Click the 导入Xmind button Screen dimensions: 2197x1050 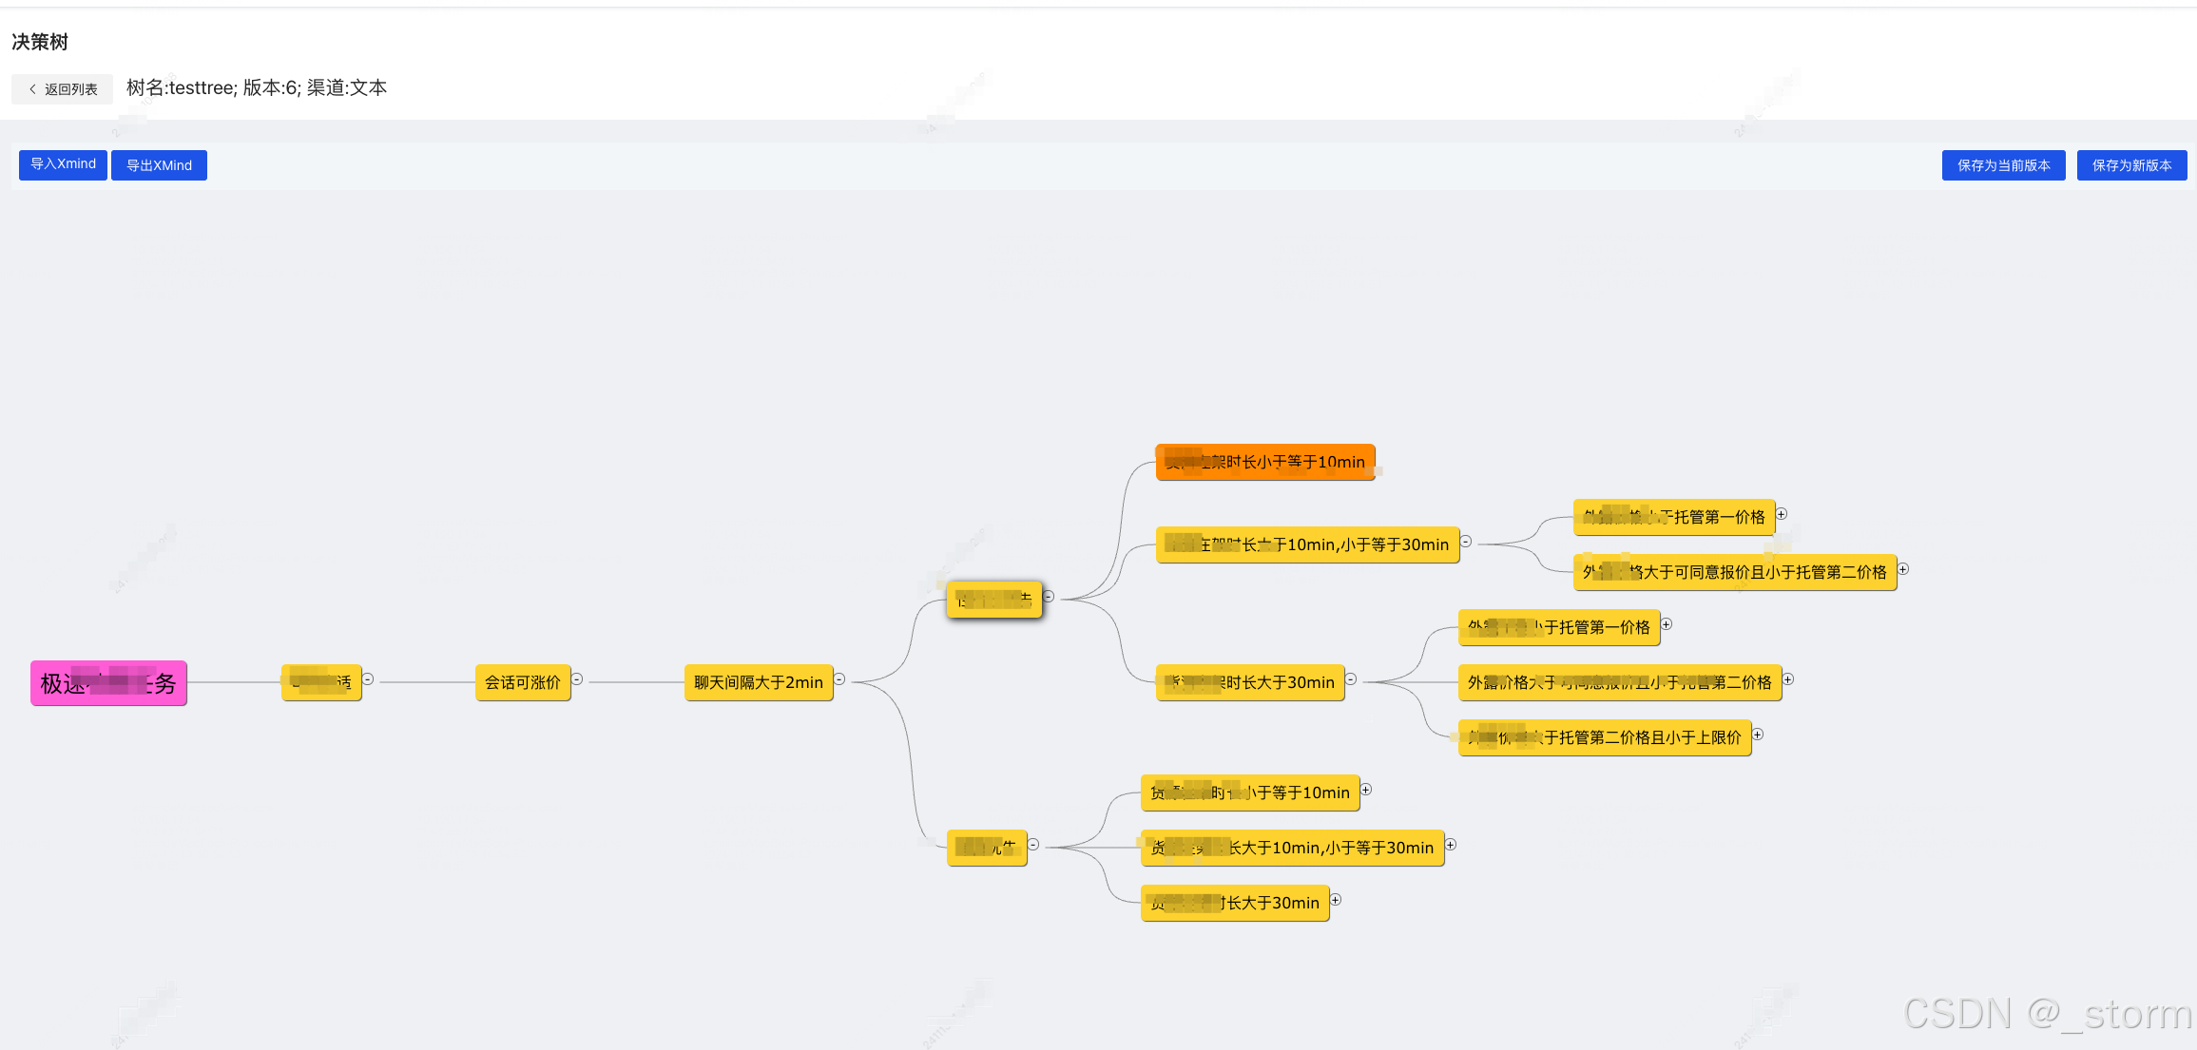pos(62,164)
